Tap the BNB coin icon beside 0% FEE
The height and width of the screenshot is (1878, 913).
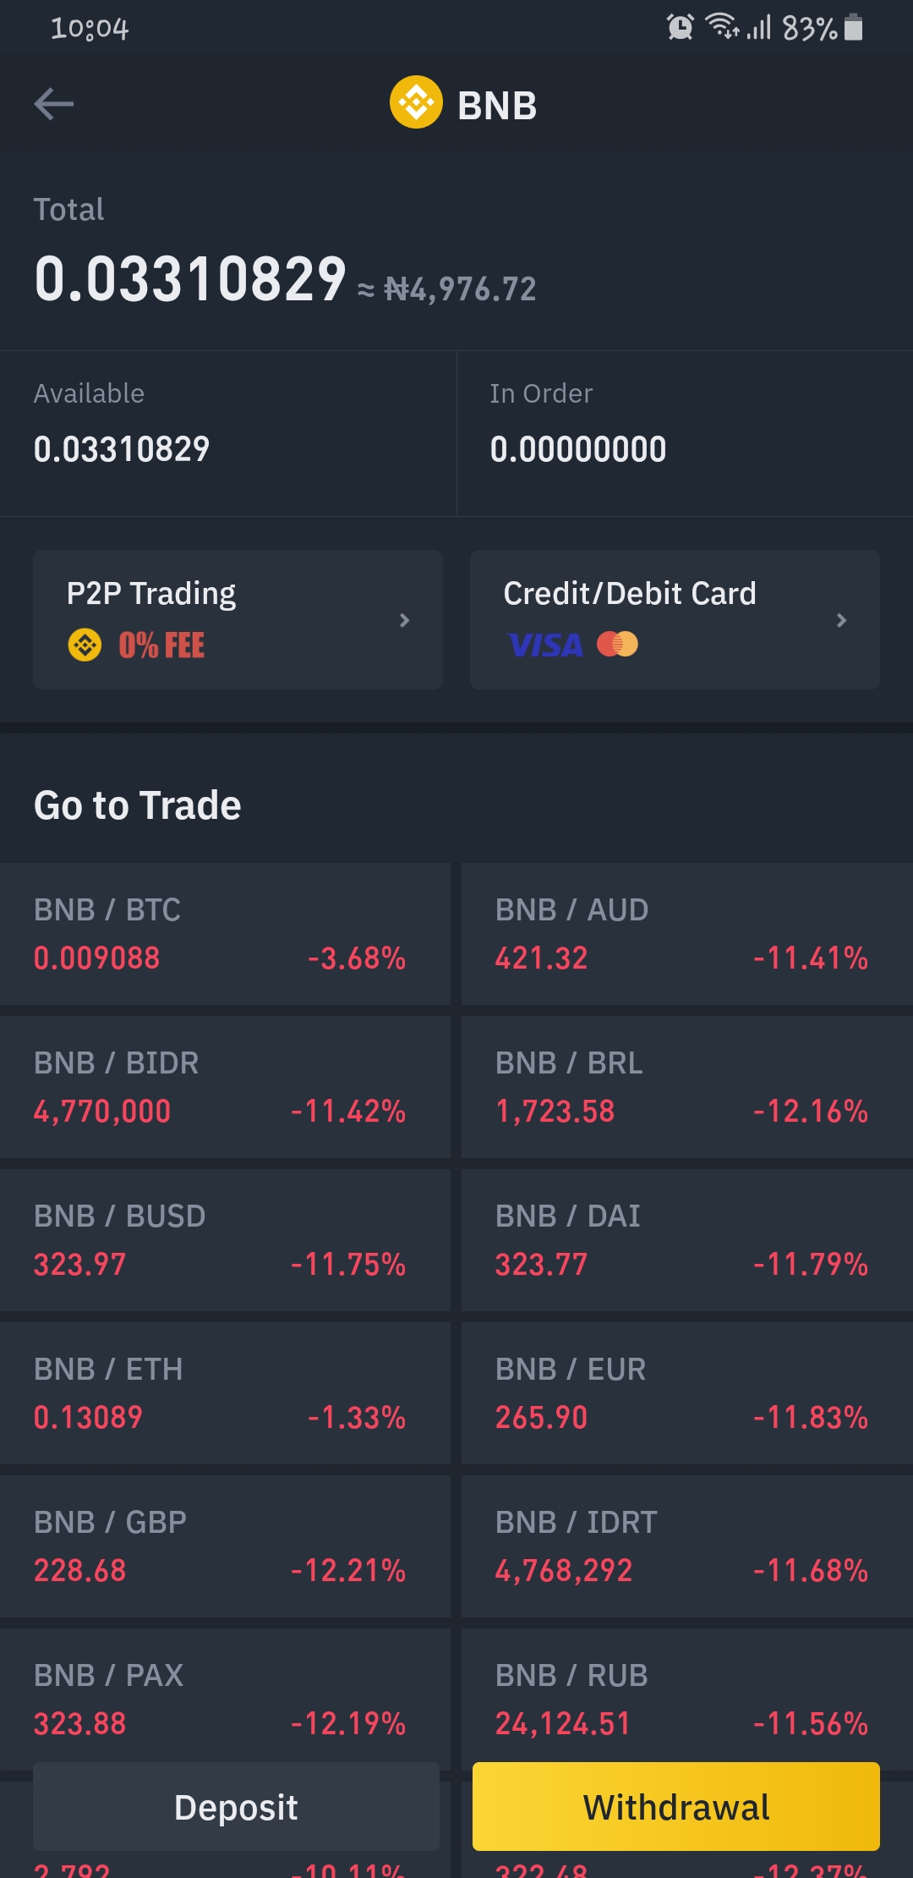click(85, 645)
